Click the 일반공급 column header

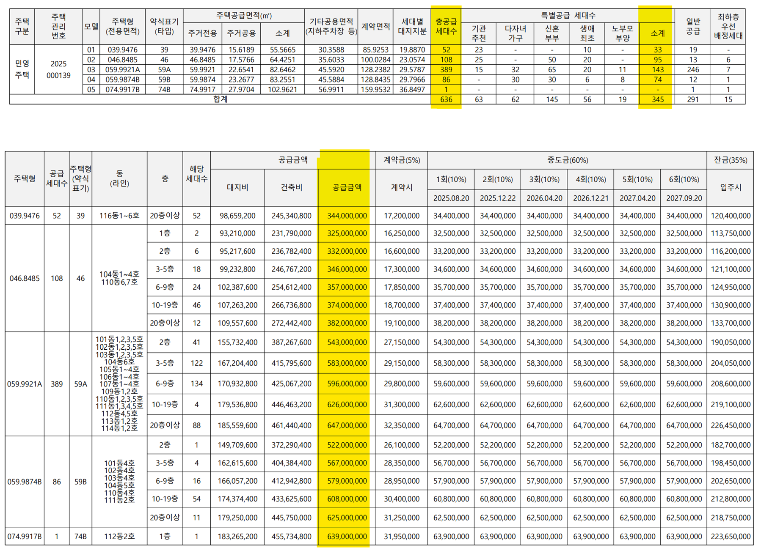click(x=693, y=26)
